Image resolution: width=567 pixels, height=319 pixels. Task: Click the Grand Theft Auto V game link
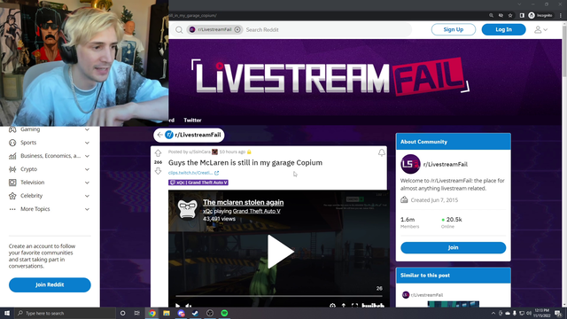pos(256,211)
